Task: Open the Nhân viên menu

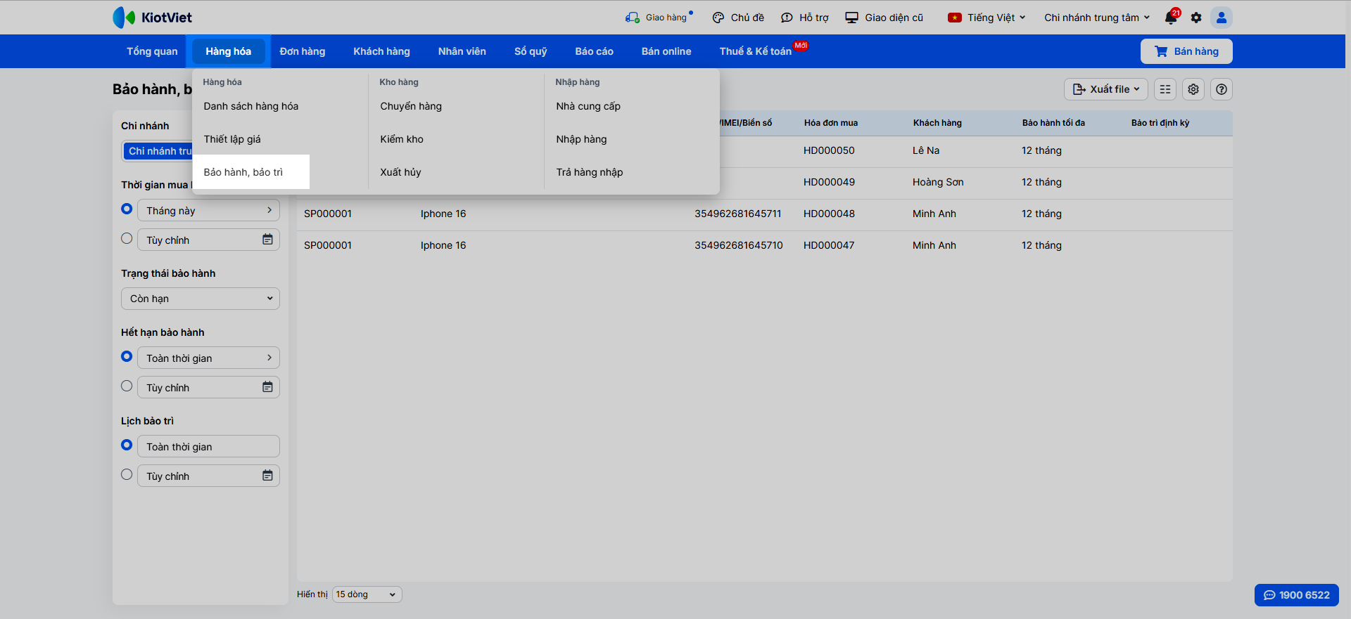Action: coord(462,51)
